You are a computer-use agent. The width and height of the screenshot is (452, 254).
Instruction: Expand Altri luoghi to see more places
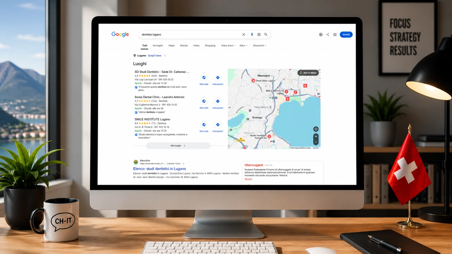pyautogui.click(x=178, y=146)
